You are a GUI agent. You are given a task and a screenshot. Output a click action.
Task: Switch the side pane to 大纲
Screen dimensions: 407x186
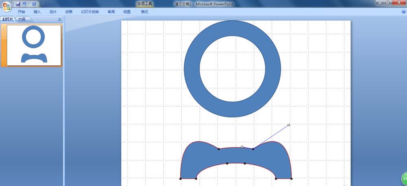pyautogui.click(x=22, y=19)
